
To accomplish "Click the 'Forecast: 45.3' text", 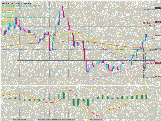I will click(9, 13).
